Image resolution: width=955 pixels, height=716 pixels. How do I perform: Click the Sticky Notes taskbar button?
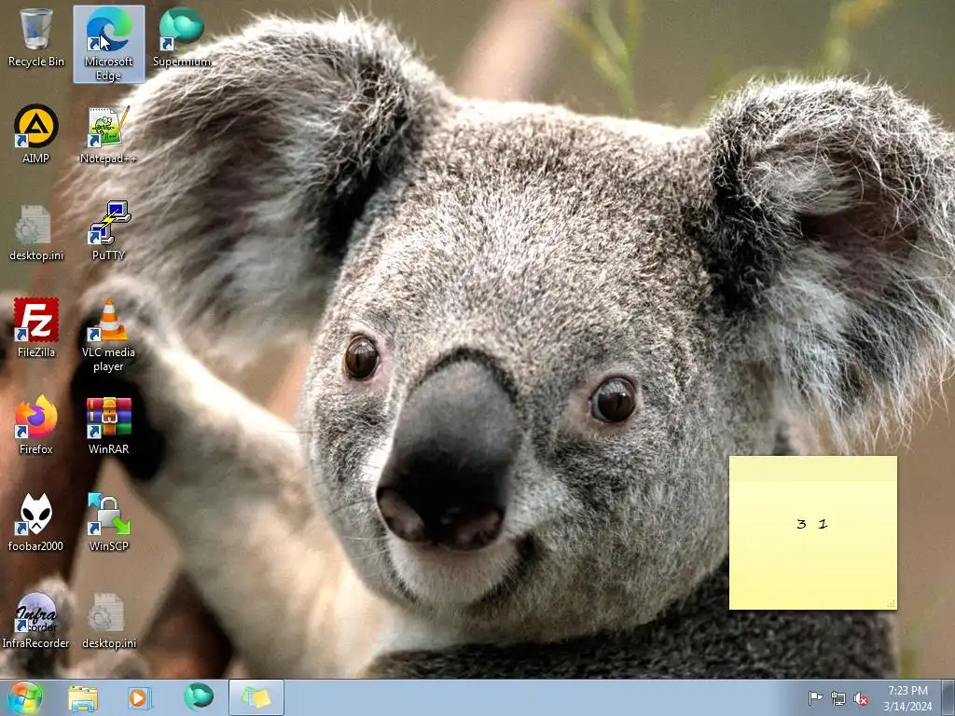click(x=256, y=698)
